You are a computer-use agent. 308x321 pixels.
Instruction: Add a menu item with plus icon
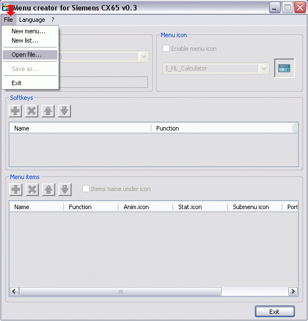(16, 189)
